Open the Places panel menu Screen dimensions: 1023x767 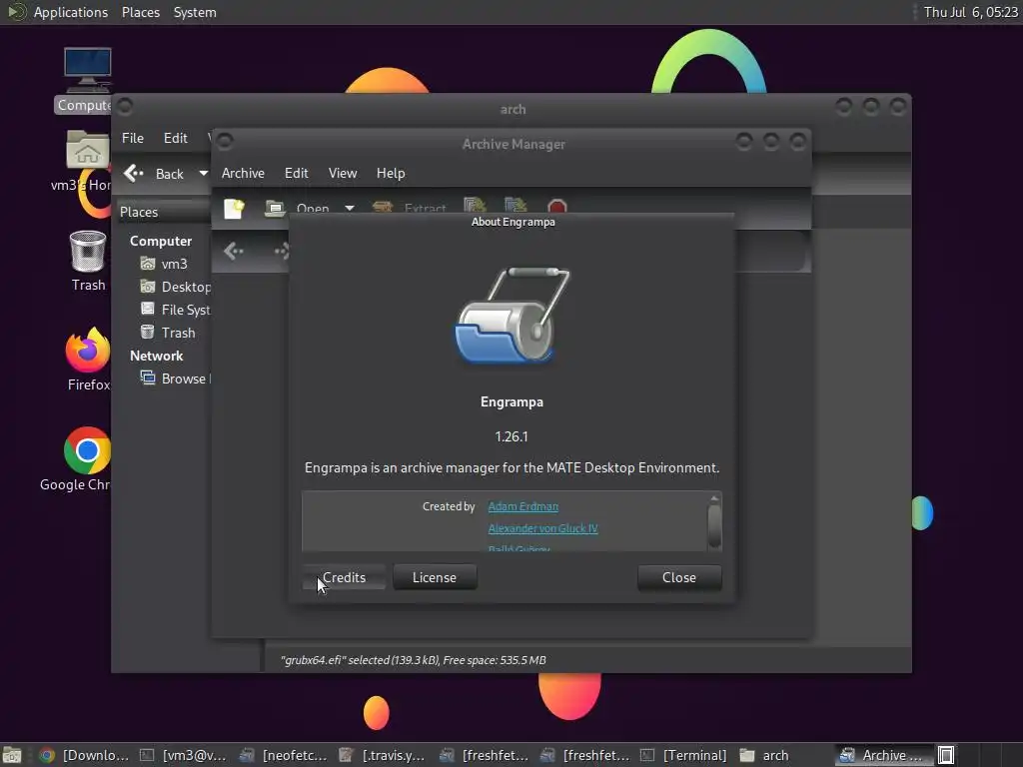tap(140, 12)
